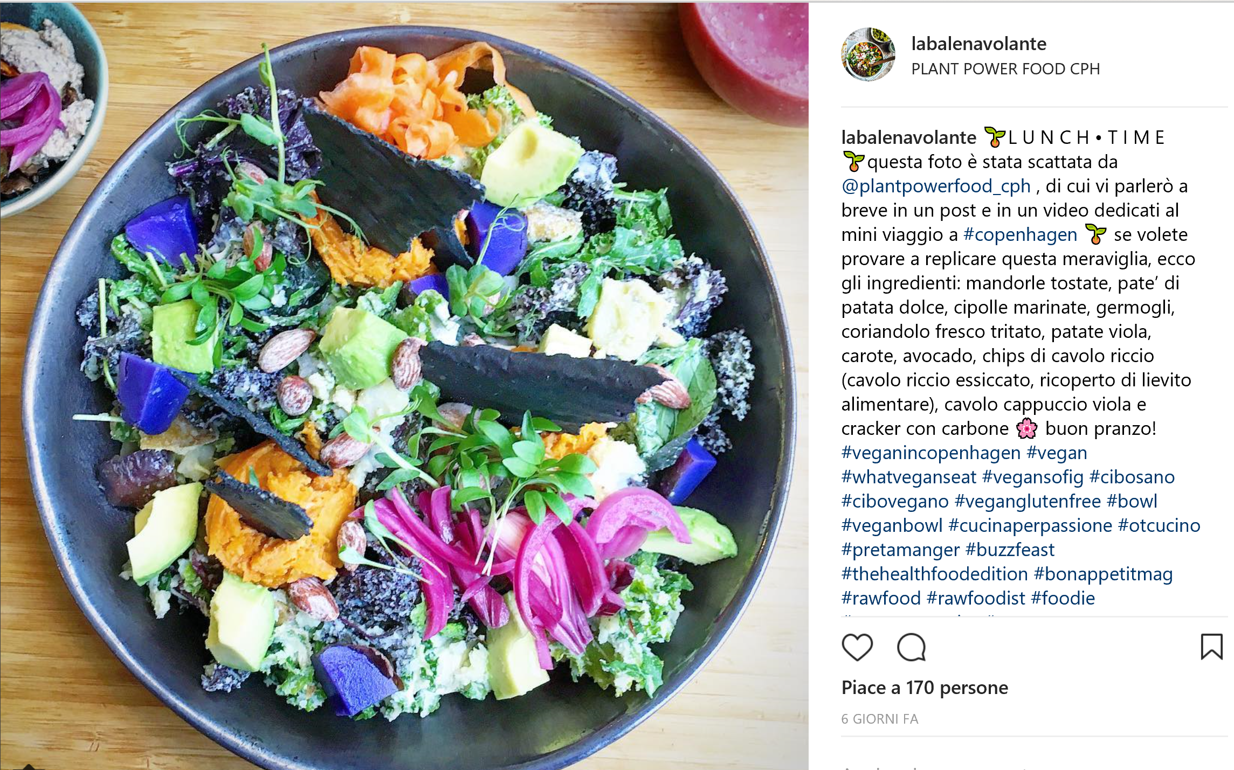Viewport: 1234px width, 770px height.
Task: Open the PLANT POWER FOOD CPH location
Action: (x=1005, y=69)
